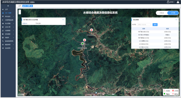
Task: Zoom out the map with minus button
Action: [x=20, y=13]
